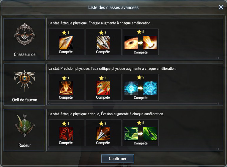Choose the Rôdeur class emblem
Image resolution: width=227 pixels, height=167 pixels.
click(25, 126)
